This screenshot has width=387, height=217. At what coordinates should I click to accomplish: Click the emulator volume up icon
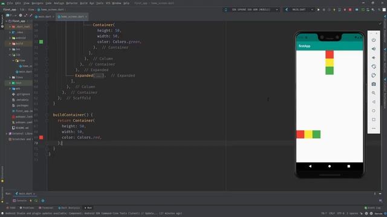[x=374, y=49]
